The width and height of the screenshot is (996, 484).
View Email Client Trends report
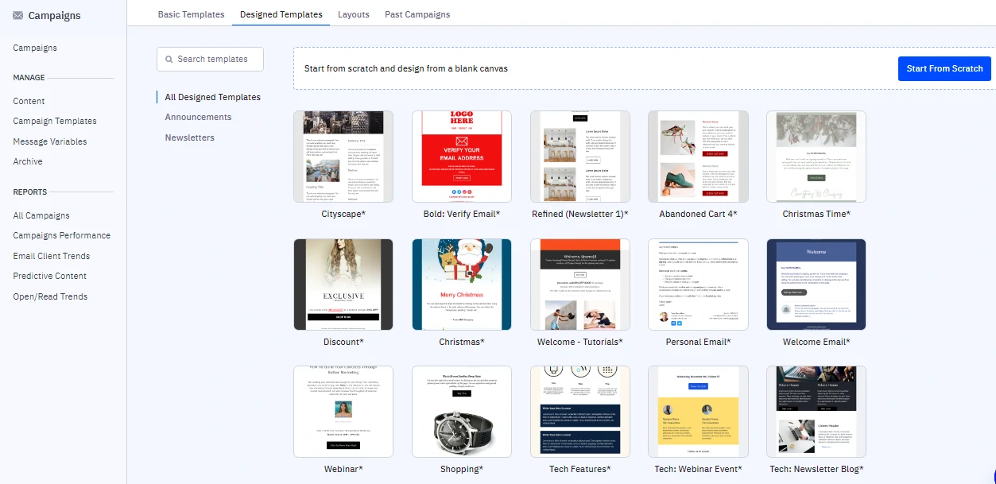tap(52, 256)
